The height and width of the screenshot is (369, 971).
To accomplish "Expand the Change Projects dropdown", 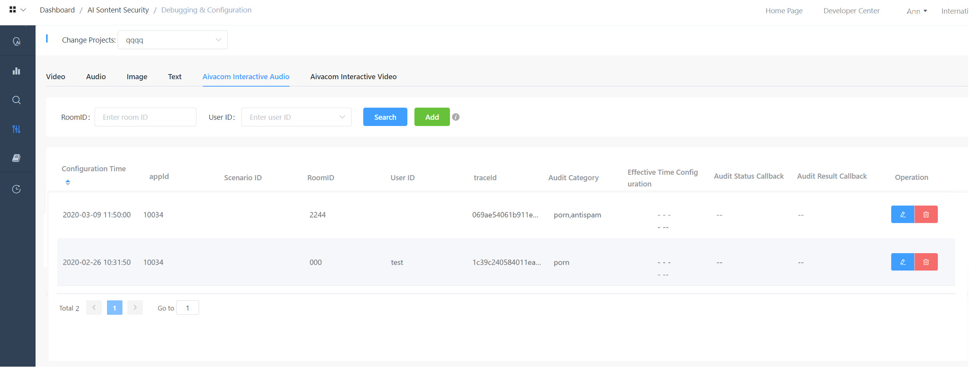I will [172, 40].
